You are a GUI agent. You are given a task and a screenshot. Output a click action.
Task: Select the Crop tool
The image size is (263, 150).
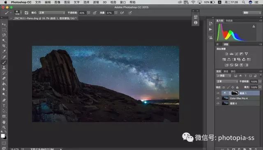(4, 46)
